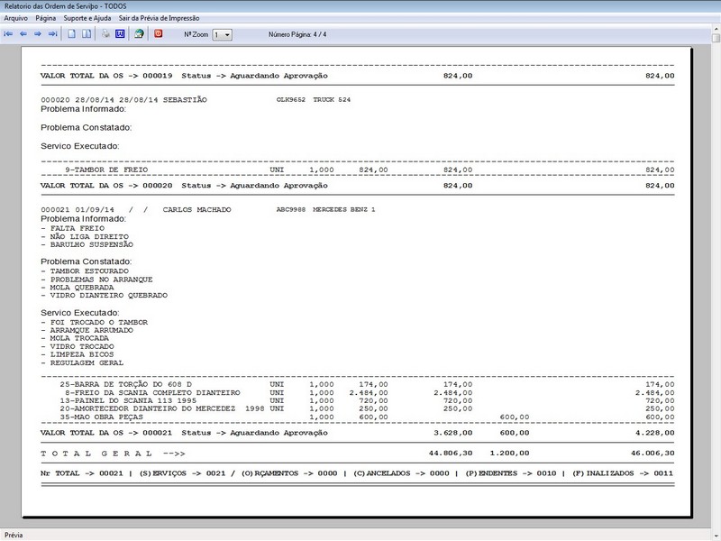Click the vertical scrollbar on the right edge
The height and width of the screenshot is (541, 721).
pyautogui.click(x=716, y=270)
